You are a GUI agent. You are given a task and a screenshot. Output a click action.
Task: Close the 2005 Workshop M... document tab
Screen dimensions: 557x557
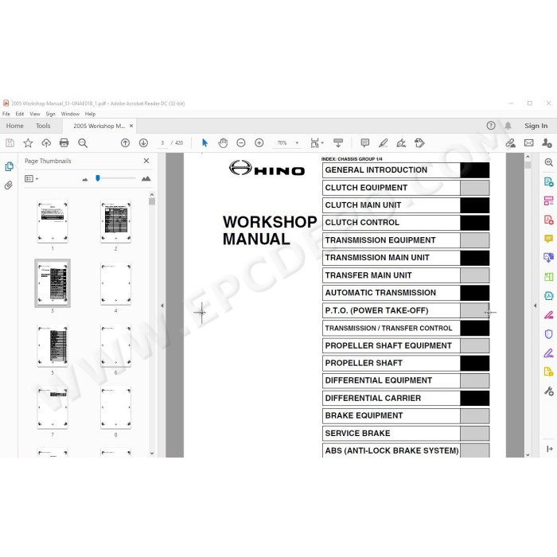131,126
